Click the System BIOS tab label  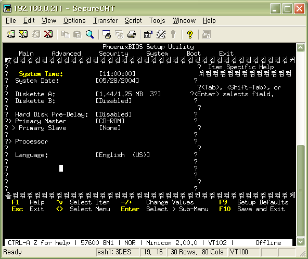[157, 54]
